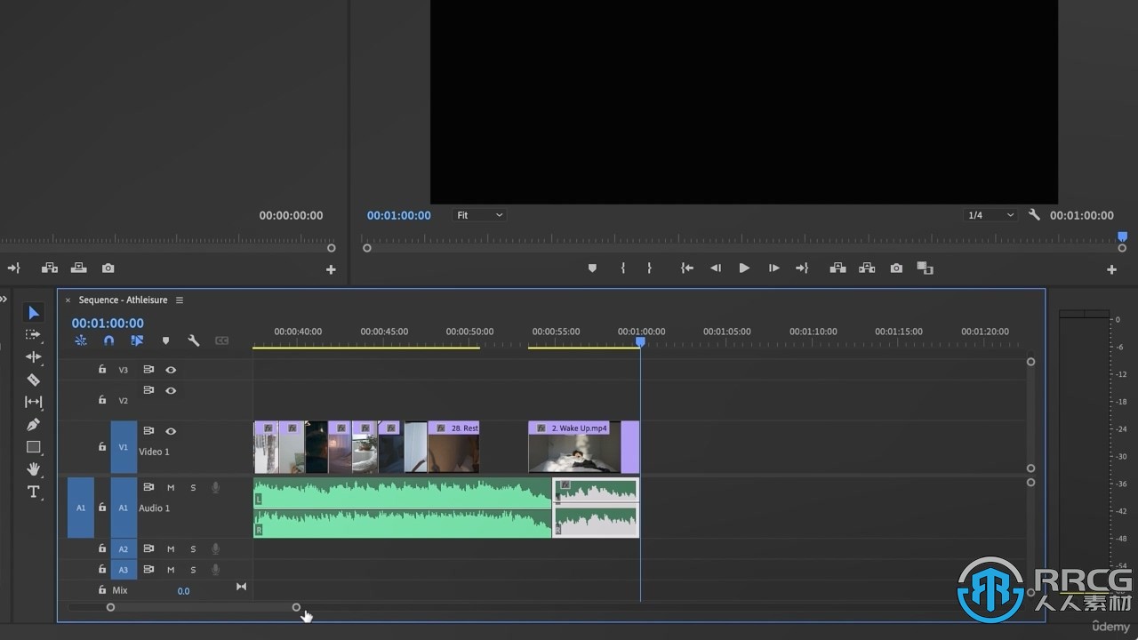
Task: Click Program monitor blue timecode
Action: (399, 215)
